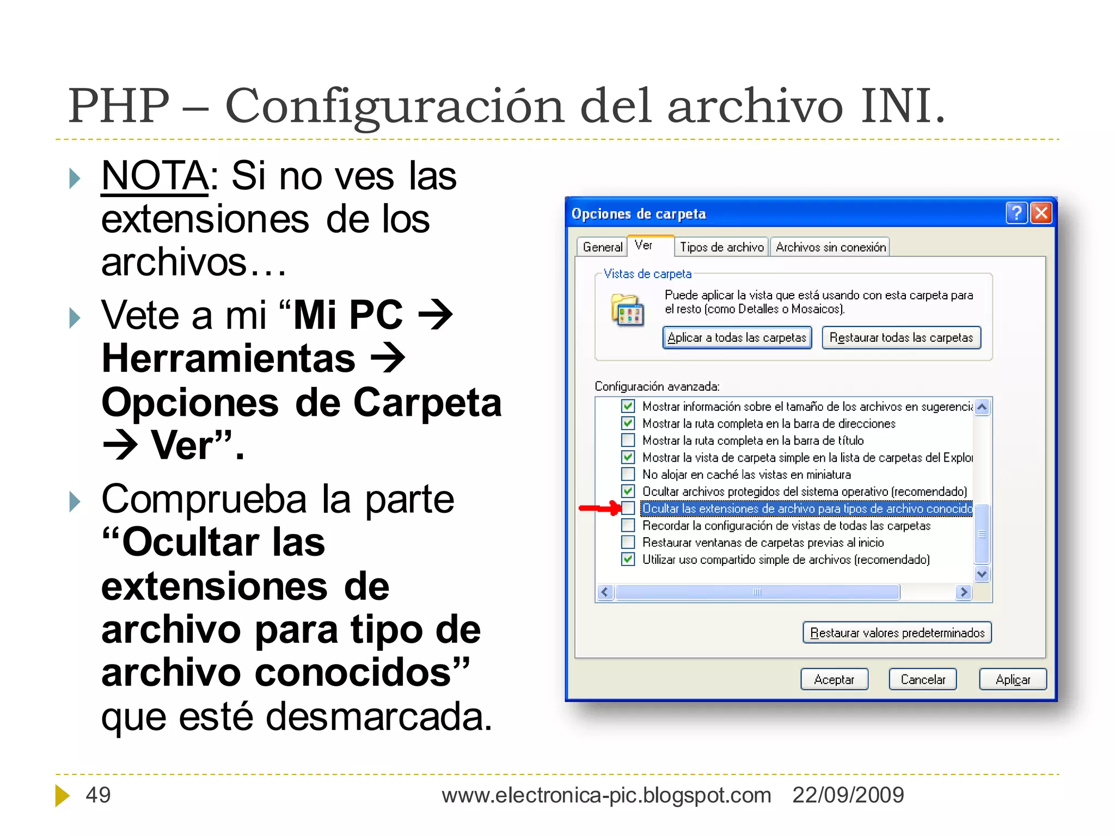
Task: Click Restaurar todas las carpetas
Action: [901, 337]
